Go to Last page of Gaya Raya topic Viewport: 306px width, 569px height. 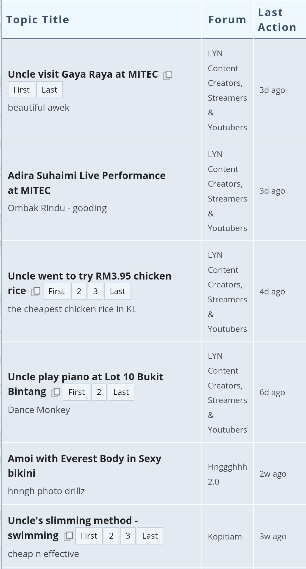tap(49, 90)
